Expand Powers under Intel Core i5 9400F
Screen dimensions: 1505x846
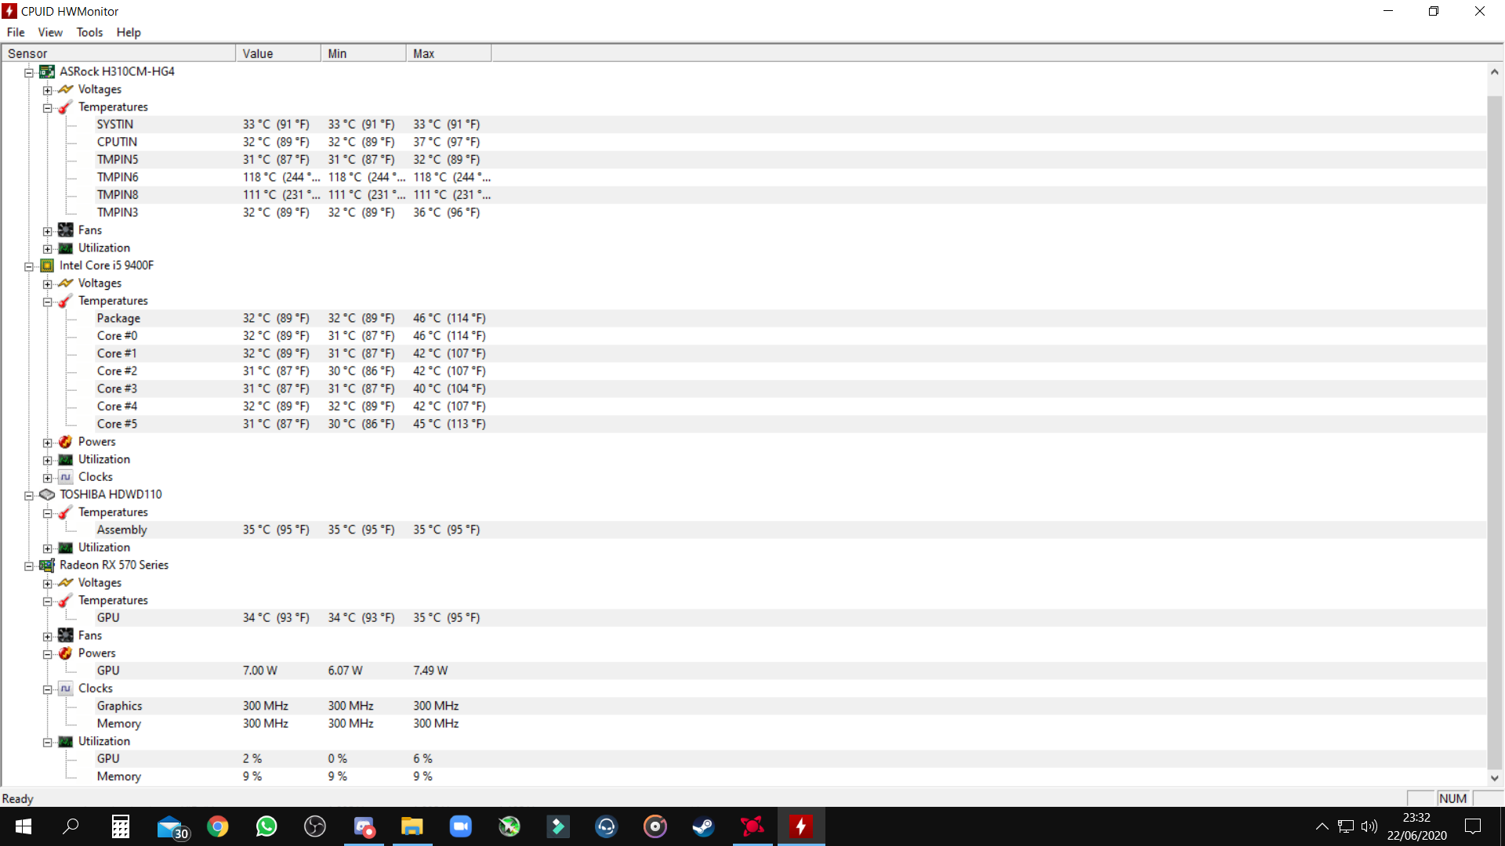(48, 443)
